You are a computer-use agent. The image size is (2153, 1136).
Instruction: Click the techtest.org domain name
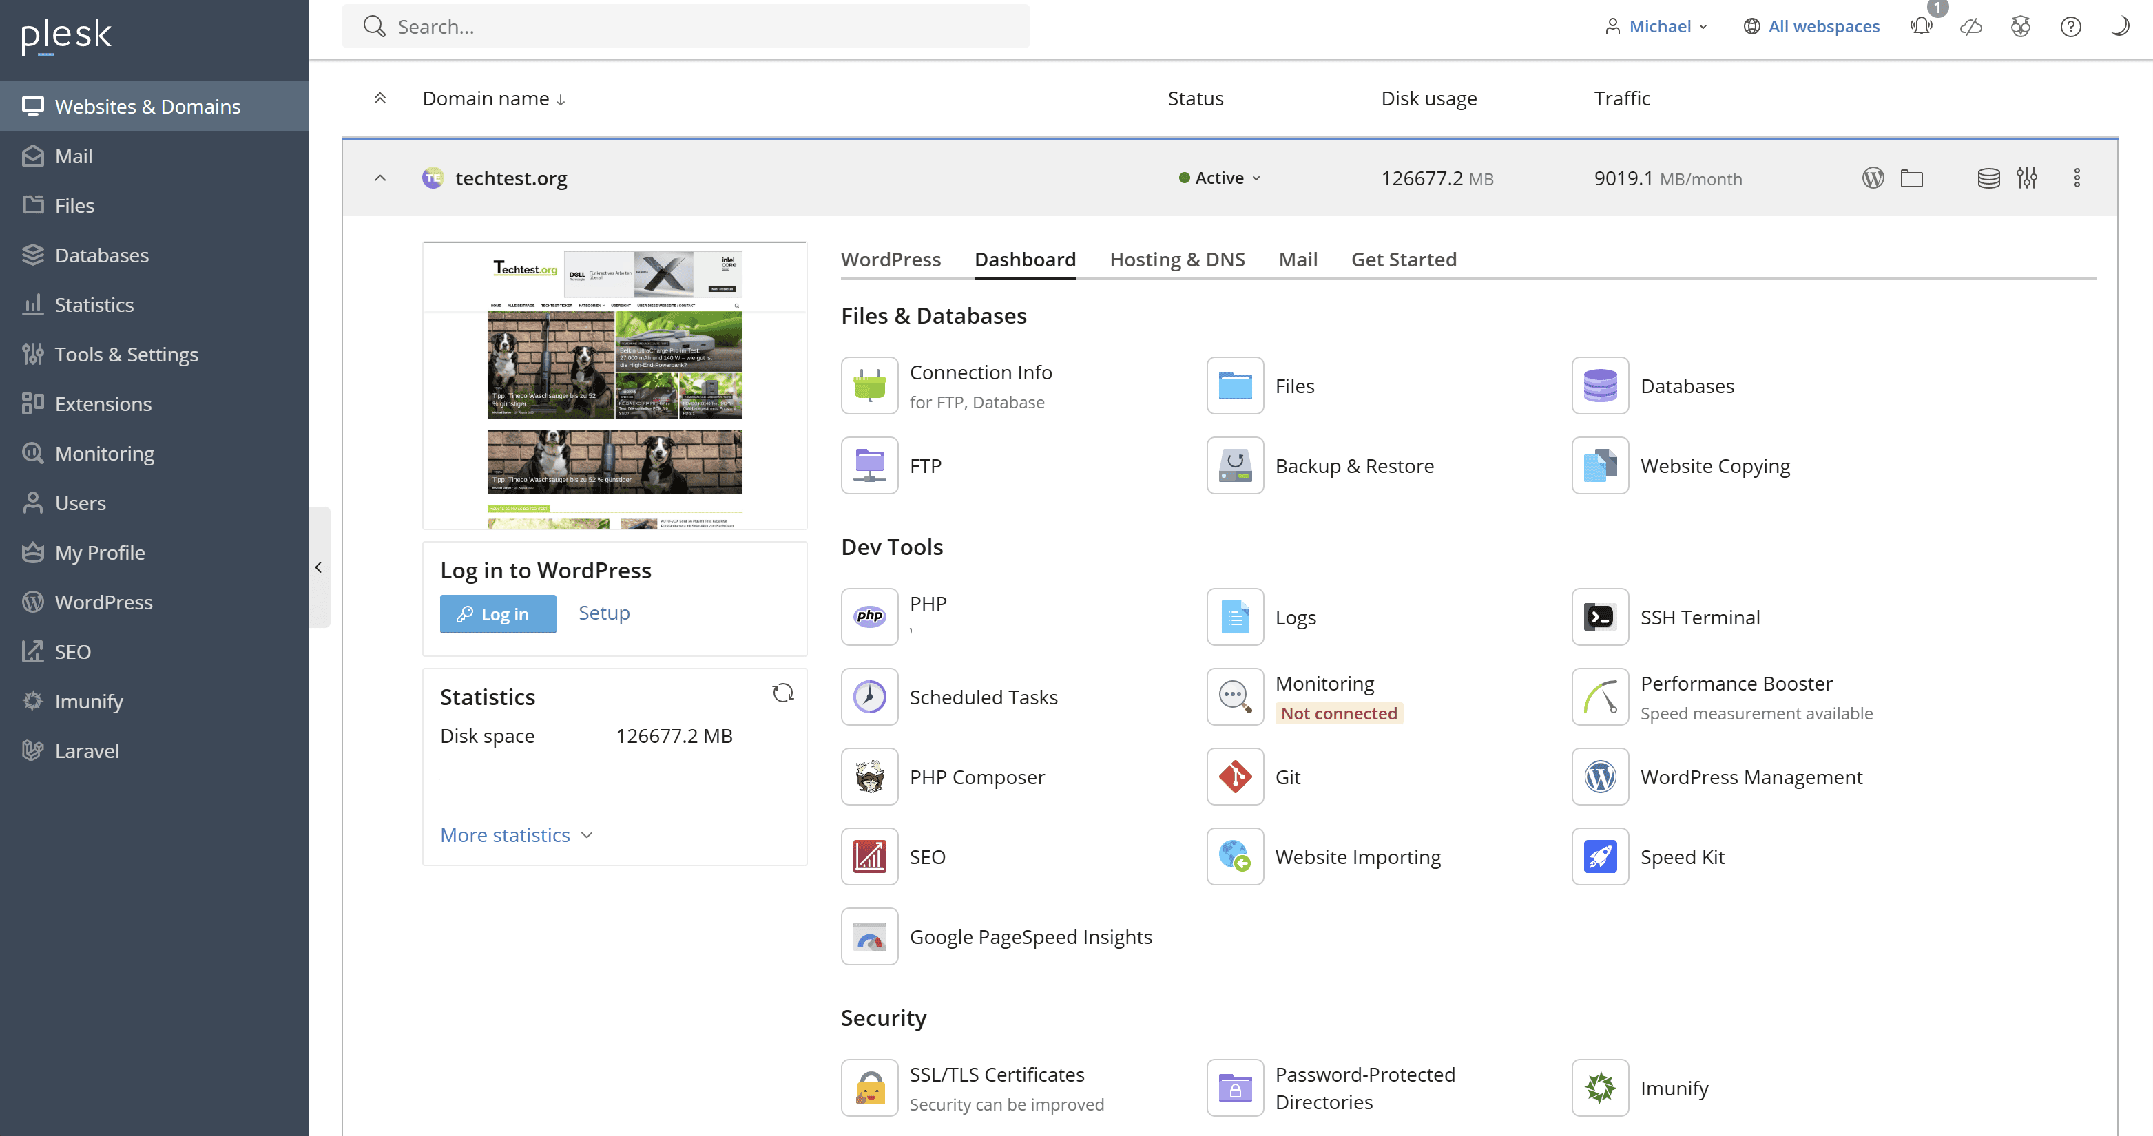(x=510, y=178)
